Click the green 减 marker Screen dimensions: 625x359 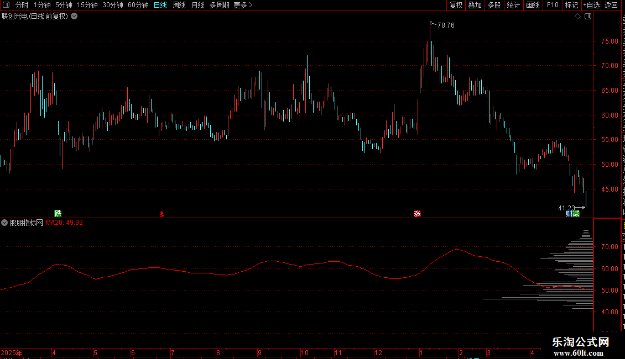[x=576, y=214]
